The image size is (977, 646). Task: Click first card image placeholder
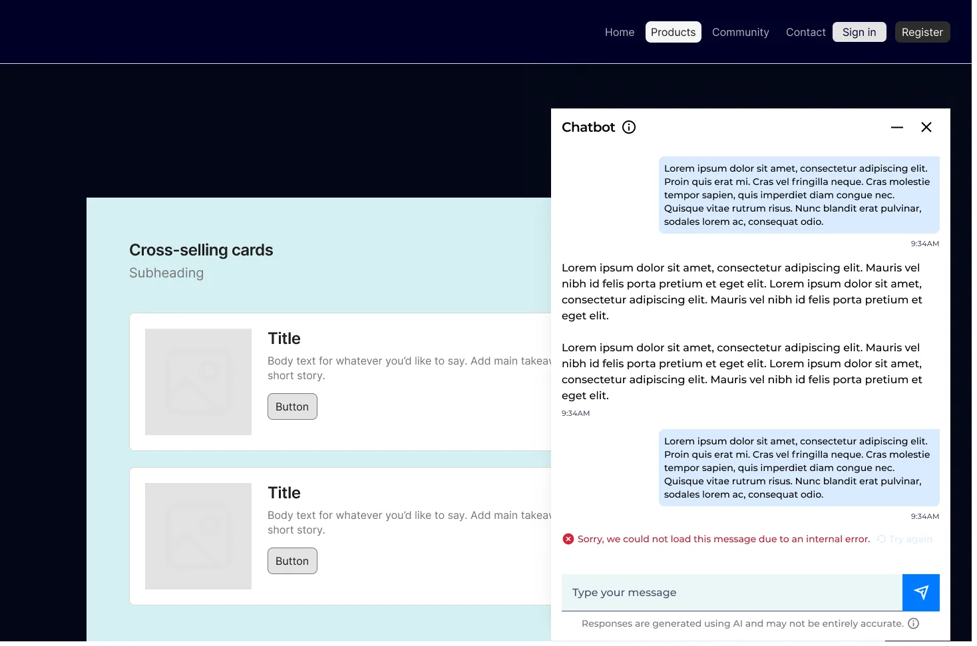(198, 382)
